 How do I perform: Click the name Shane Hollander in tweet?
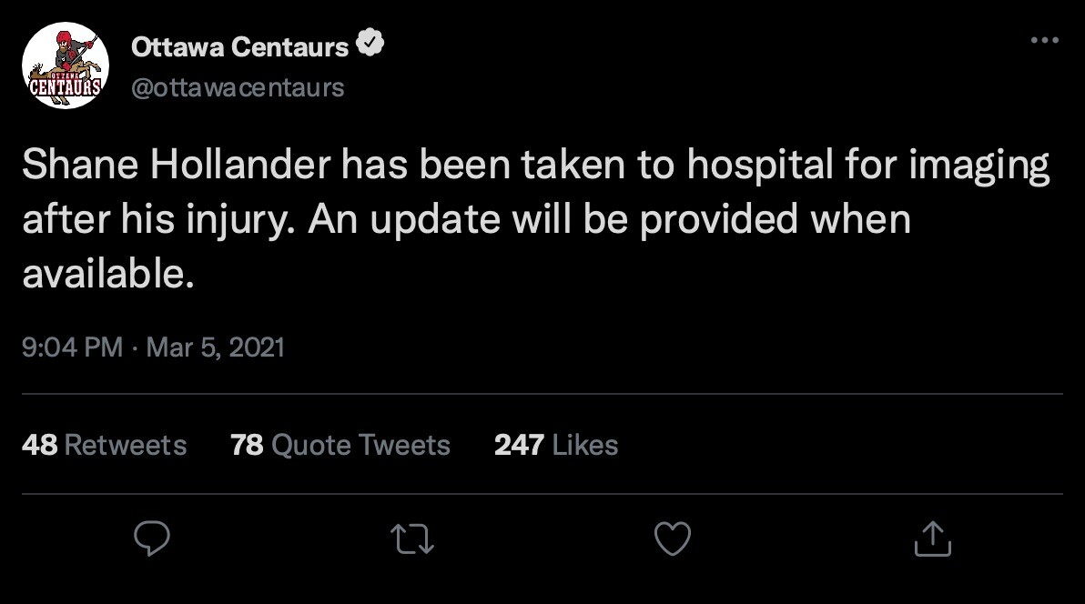click(179, 168)
